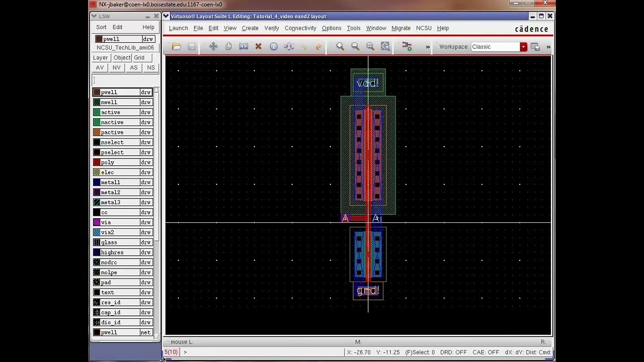Open the Virtuoso title bar window menu

coord(166,17)
